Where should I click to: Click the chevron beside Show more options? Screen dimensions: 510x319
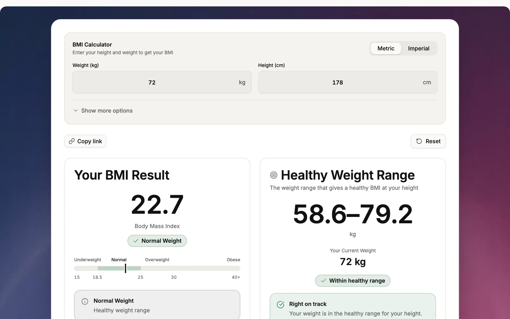[76, 111]
